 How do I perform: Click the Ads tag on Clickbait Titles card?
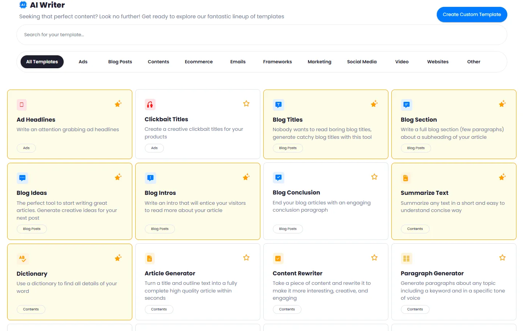point(154,148)
